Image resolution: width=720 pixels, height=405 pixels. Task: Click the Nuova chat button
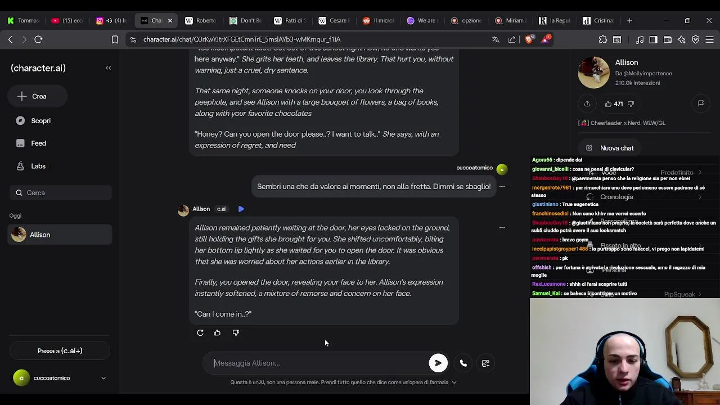pyautogui.click(x=611, y=148)
